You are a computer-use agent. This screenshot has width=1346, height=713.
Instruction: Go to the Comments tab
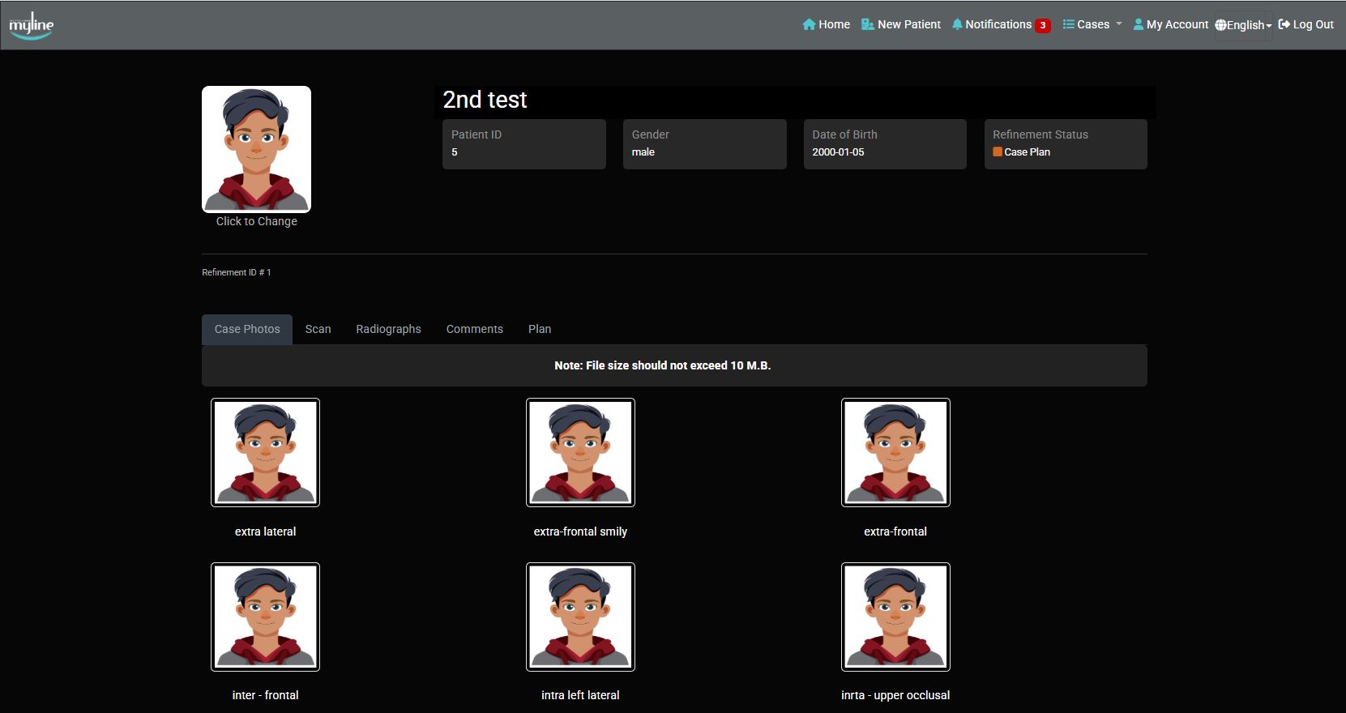[474, 329]
